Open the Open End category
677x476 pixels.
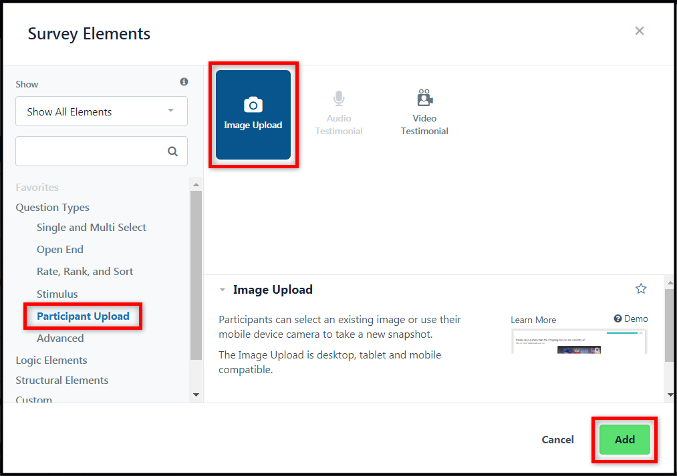(x=60, y=250)
